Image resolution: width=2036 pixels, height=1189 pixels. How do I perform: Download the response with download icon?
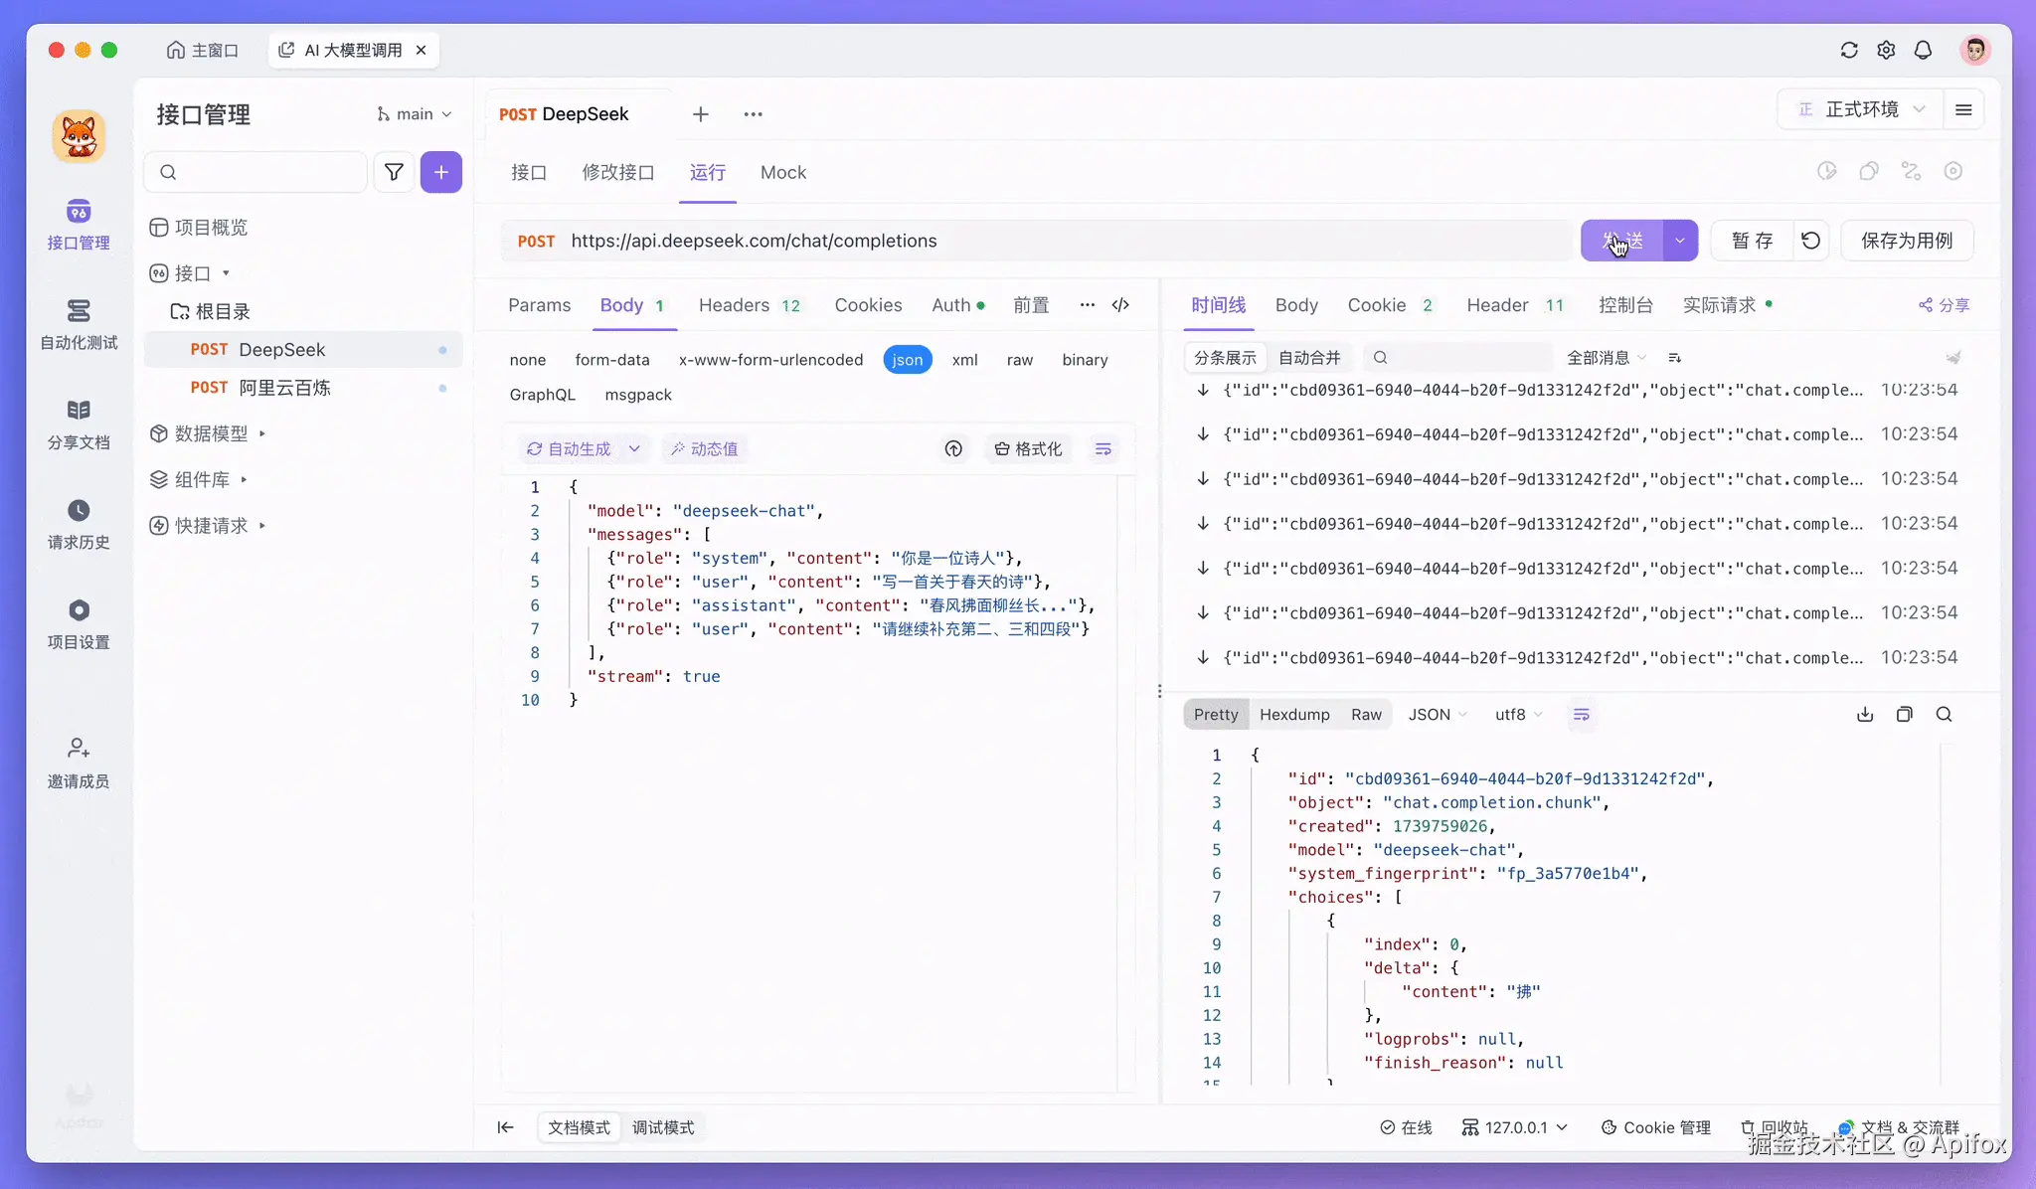[x=1865, y=714]
